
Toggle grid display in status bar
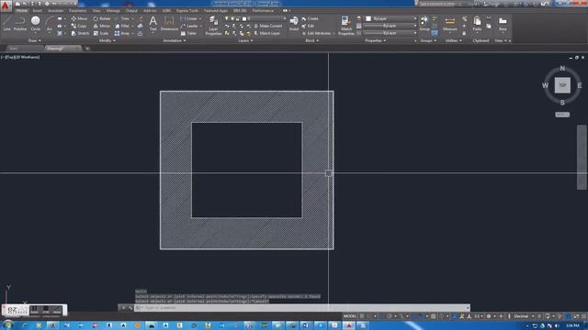pos(362,316)
